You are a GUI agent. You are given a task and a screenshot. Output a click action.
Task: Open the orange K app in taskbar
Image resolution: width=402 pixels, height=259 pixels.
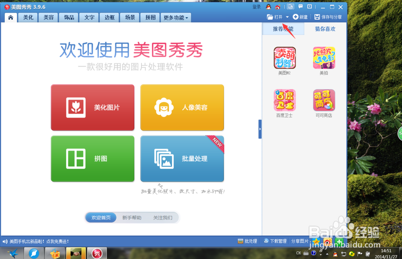(55, 253)
